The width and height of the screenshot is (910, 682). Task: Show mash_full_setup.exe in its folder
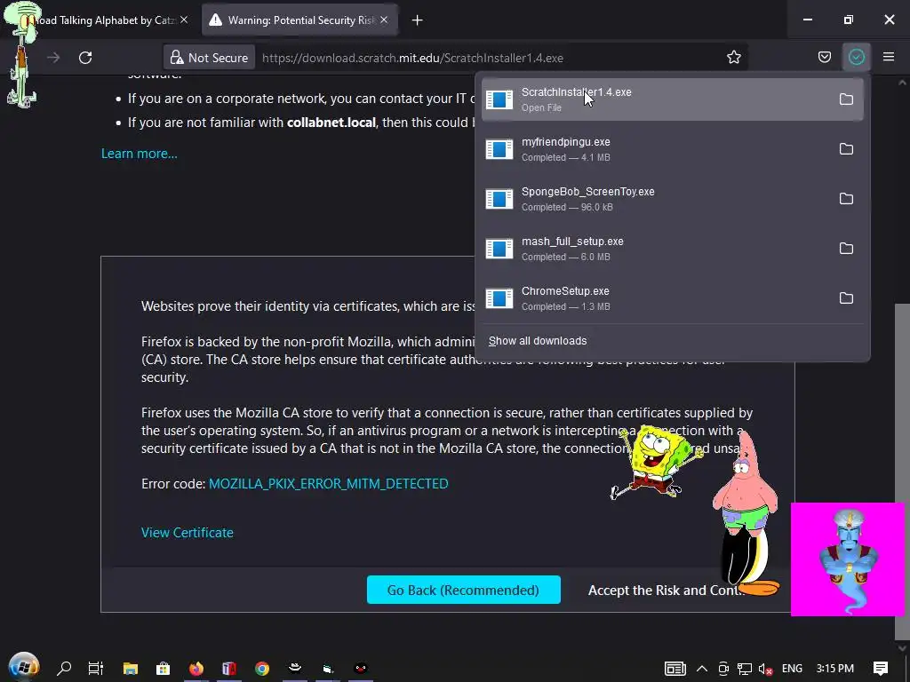tap(846, 249)
